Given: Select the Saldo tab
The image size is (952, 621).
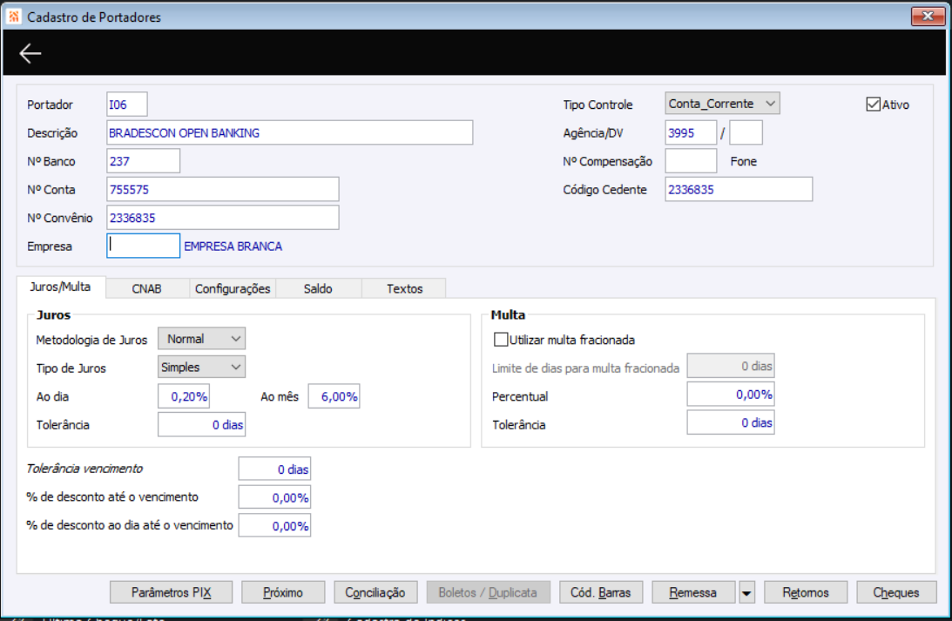Looking at the screenshot, I should (x=318, y=288).
